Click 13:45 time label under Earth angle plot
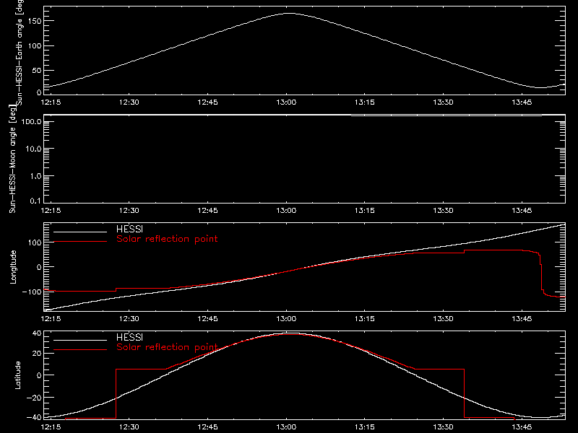 (522, 102)
